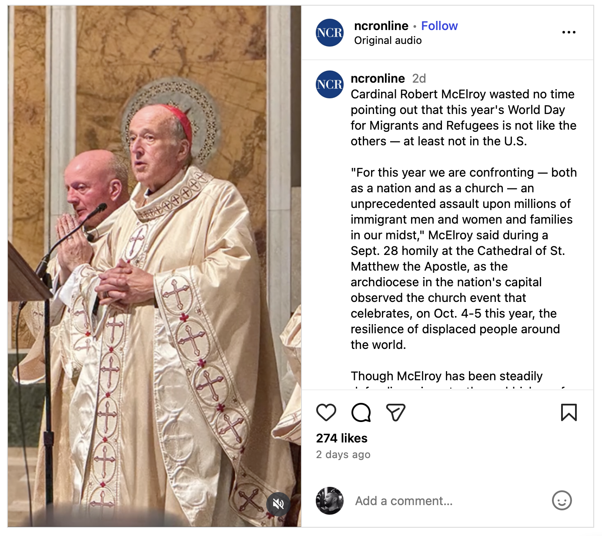Click the Add a comment field
The image size is (602, 536).
[x=448, y=501]
